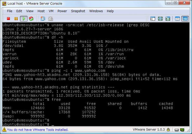Click the terminal prompt with the cursor
This screenshot has height=134, width=192.
pyautogui.click(x=28, y=124)
